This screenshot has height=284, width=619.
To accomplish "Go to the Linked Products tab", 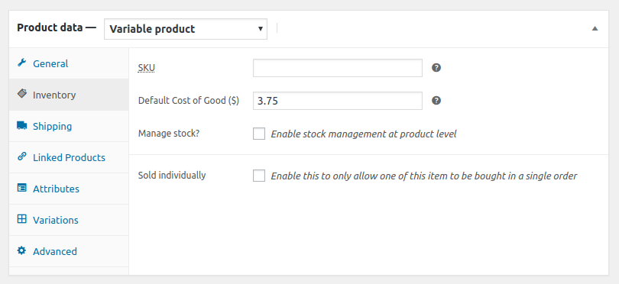I will point(69,157).
